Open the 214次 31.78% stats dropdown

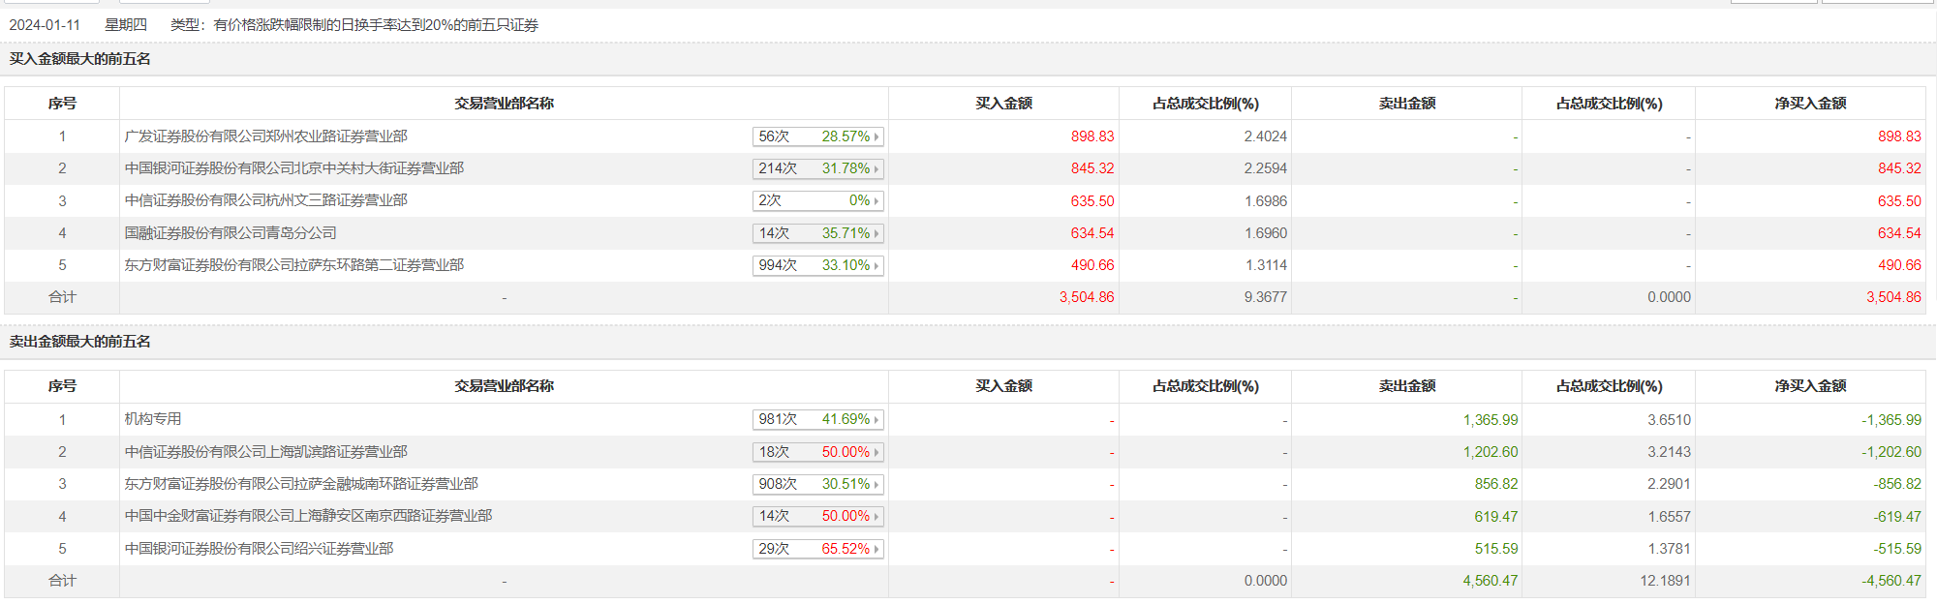click(817, 168)
